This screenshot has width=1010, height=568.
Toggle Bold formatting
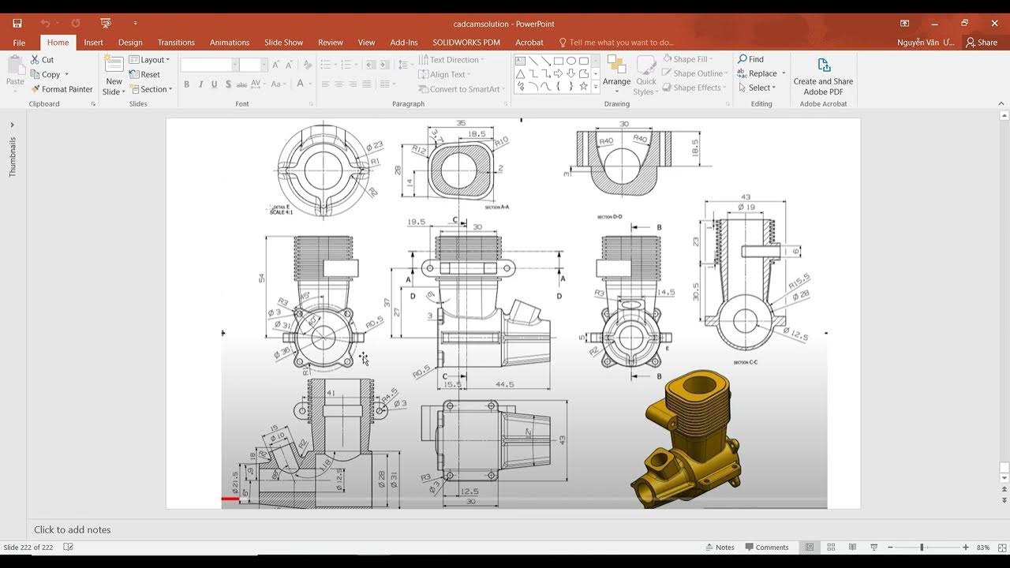click(x=186, y=84)
